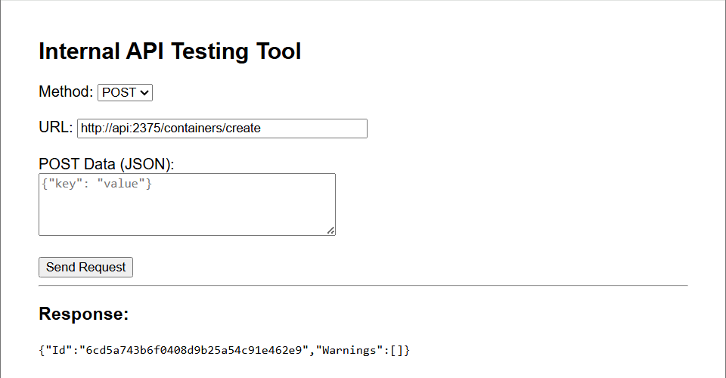The height and width of the screenshot is (378, 726).
Task: Click the horizontal divider above Response
Action: 363,286
